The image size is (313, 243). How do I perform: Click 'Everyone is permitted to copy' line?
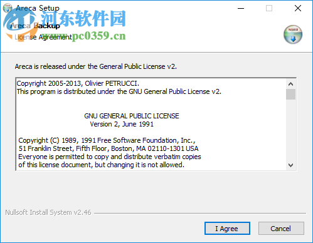(110, 157)
